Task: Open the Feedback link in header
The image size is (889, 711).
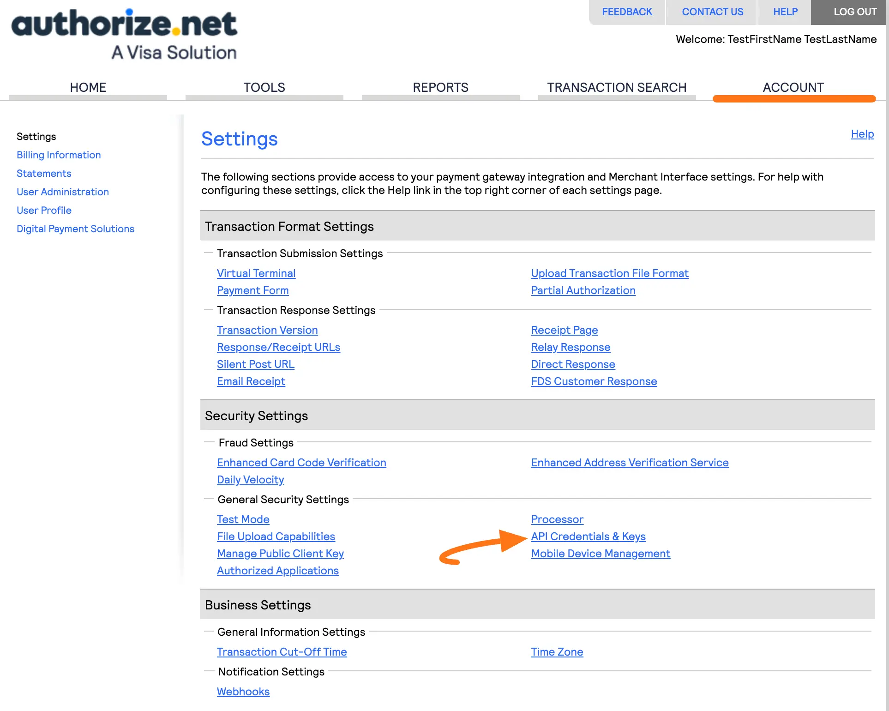Action: pyautogui.click(x=627, y=12)
